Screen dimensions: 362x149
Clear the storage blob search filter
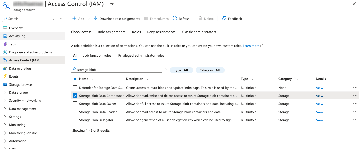point(166,69)
